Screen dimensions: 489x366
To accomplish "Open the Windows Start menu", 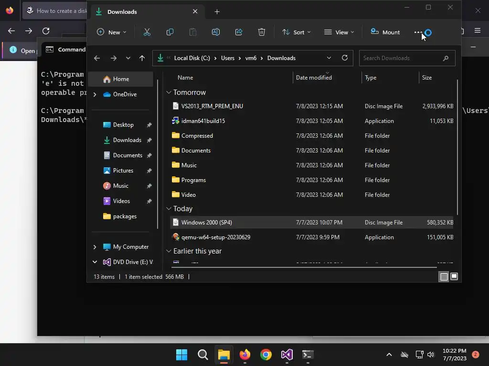I will point(181,355).
